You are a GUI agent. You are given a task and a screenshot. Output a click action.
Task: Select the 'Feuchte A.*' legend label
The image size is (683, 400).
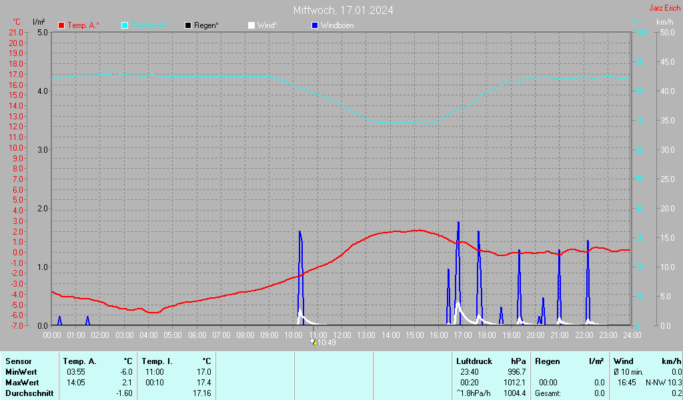click(x=149, y=25)
